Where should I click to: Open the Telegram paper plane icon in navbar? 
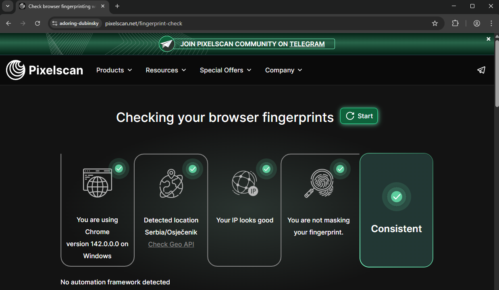coord(481,70)
